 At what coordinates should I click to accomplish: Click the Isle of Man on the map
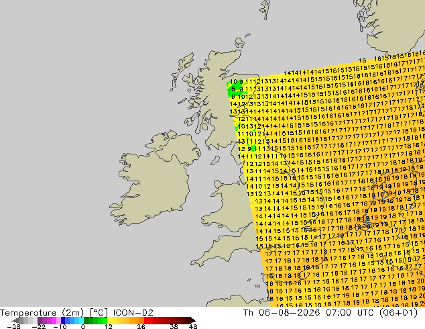215,160
